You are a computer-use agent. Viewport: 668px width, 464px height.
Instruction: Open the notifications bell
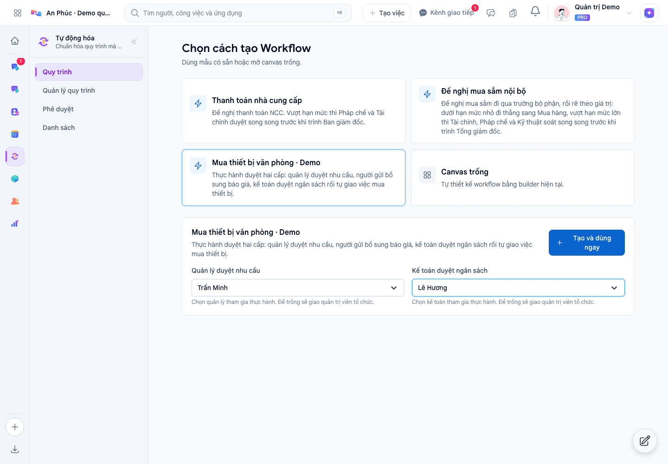(x=535, y=11)
